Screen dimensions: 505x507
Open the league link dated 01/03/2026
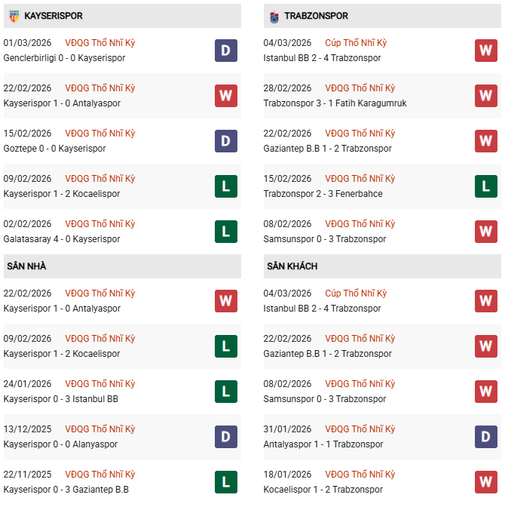100,43
